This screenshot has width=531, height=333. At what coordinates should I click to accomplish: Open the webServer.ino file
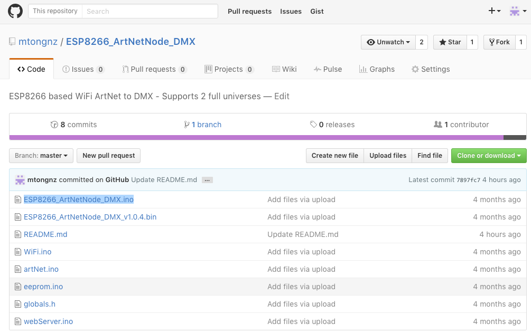click(x=49, y=321)
